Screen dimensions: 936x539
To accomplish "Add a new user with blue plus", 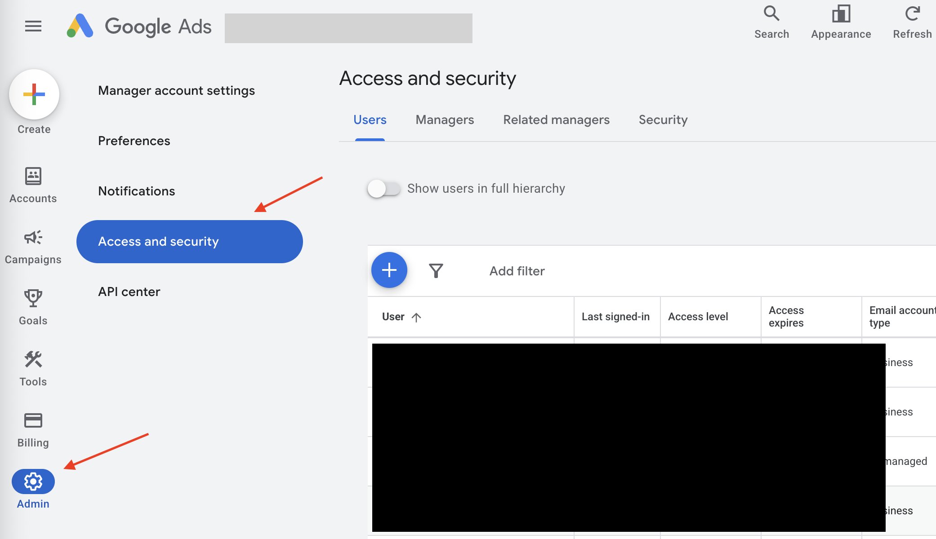I will click(x=389, y=270).
